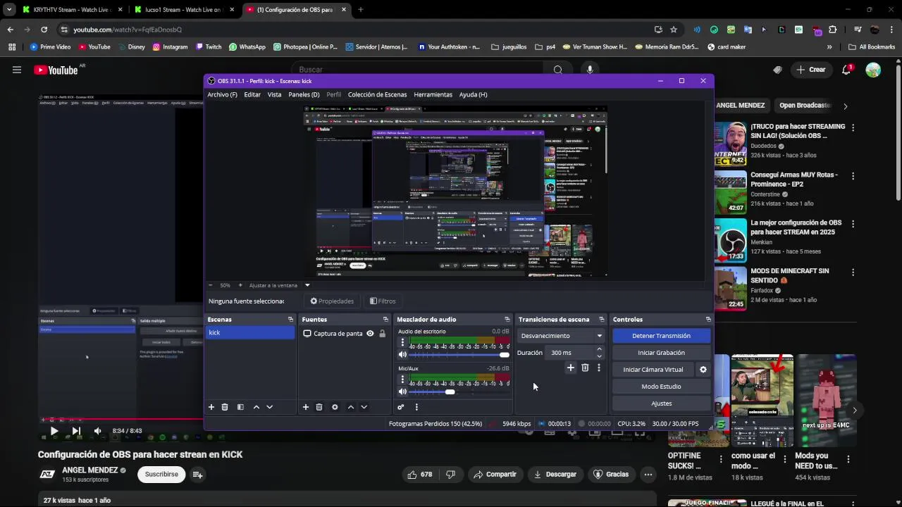Open the Editar menu in OBS
902x507 pixels.
[x=252, y=94]
